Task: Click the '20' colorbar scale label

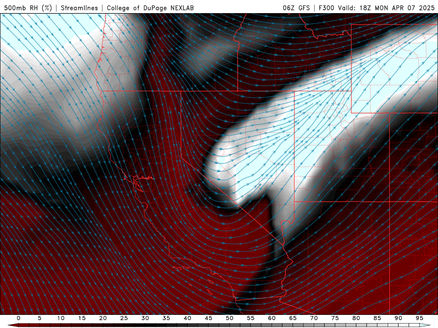Action: [x=103, y=318]
